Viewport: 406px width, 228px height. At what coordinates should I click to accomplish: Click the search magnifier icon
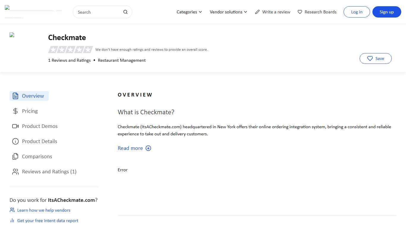tap(125, 12)
